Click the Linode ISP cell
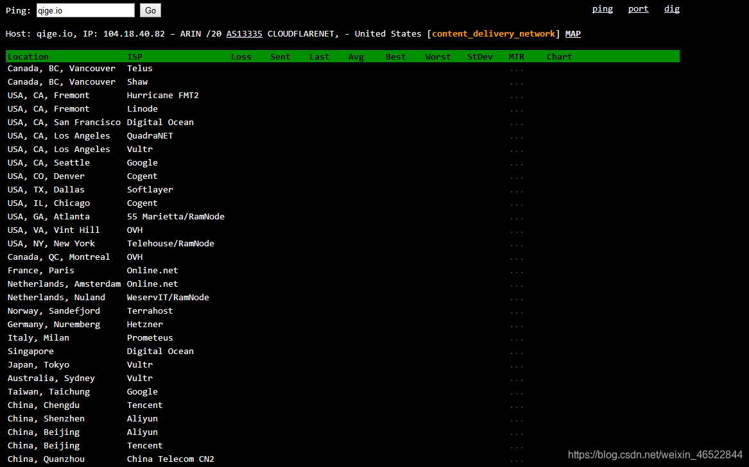This screenshot has width=749, height=467. tap(142, 108)
